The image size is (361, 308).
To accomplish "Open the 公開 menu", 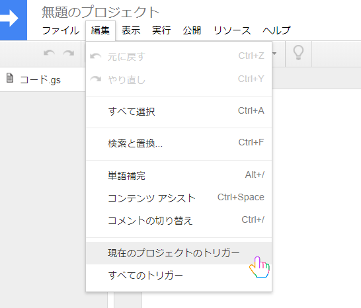I will (192, 30).
